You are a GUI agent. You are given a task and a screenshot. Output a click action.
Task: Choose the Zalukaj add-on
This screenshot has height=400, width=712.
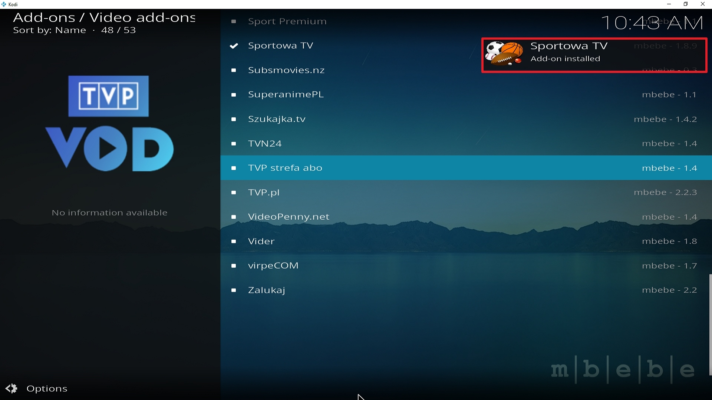coord(466,290)
